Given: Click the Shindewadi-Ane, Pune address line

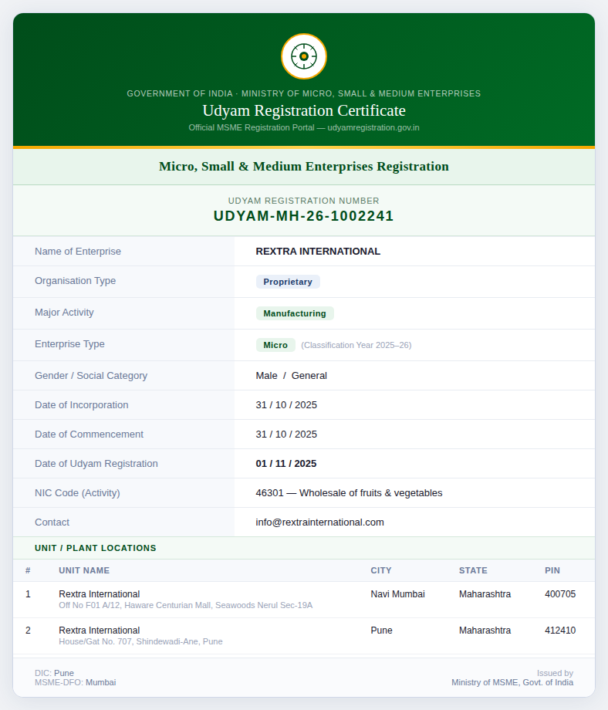Looking at the screenshot, I should click(140, 641).
